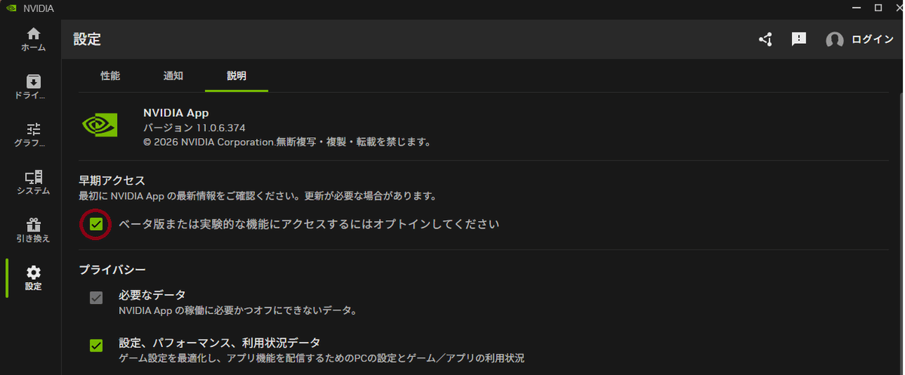Click the share icon in the header
The width and height of the screenshot is (905, 375).
coord(765,39)
